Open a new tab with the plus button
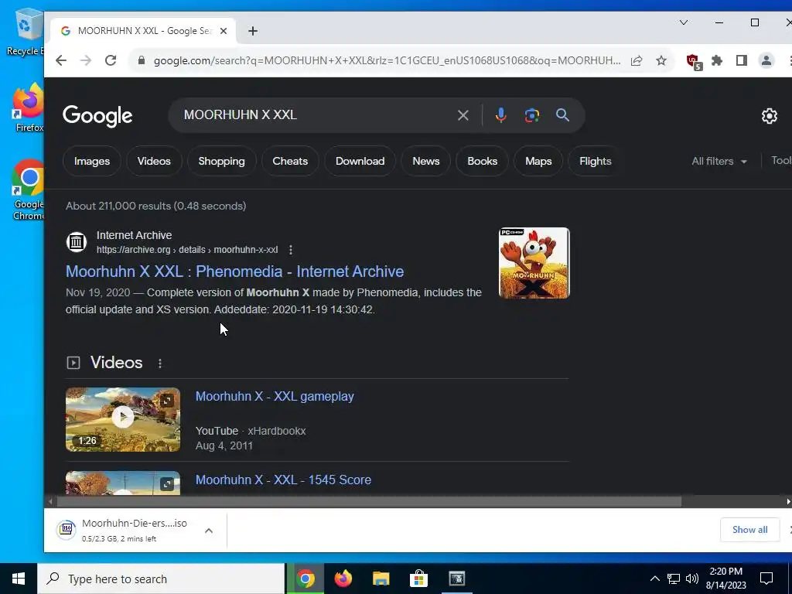This screenshot has height=594, width=792. 253,31
